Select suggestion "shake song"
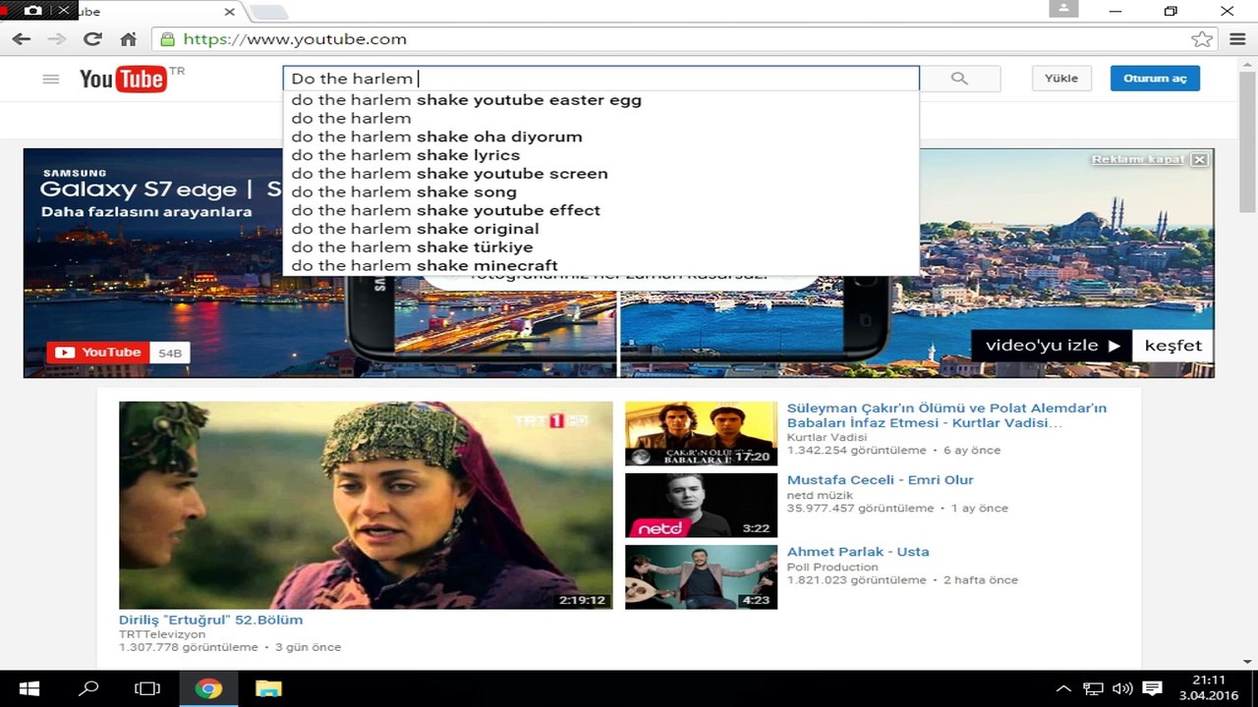Viewport: 1258px width, 707px height. (x=600, y=191)
